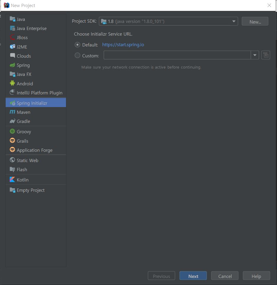Click the Spring Initializr icon

pos(12,103)
